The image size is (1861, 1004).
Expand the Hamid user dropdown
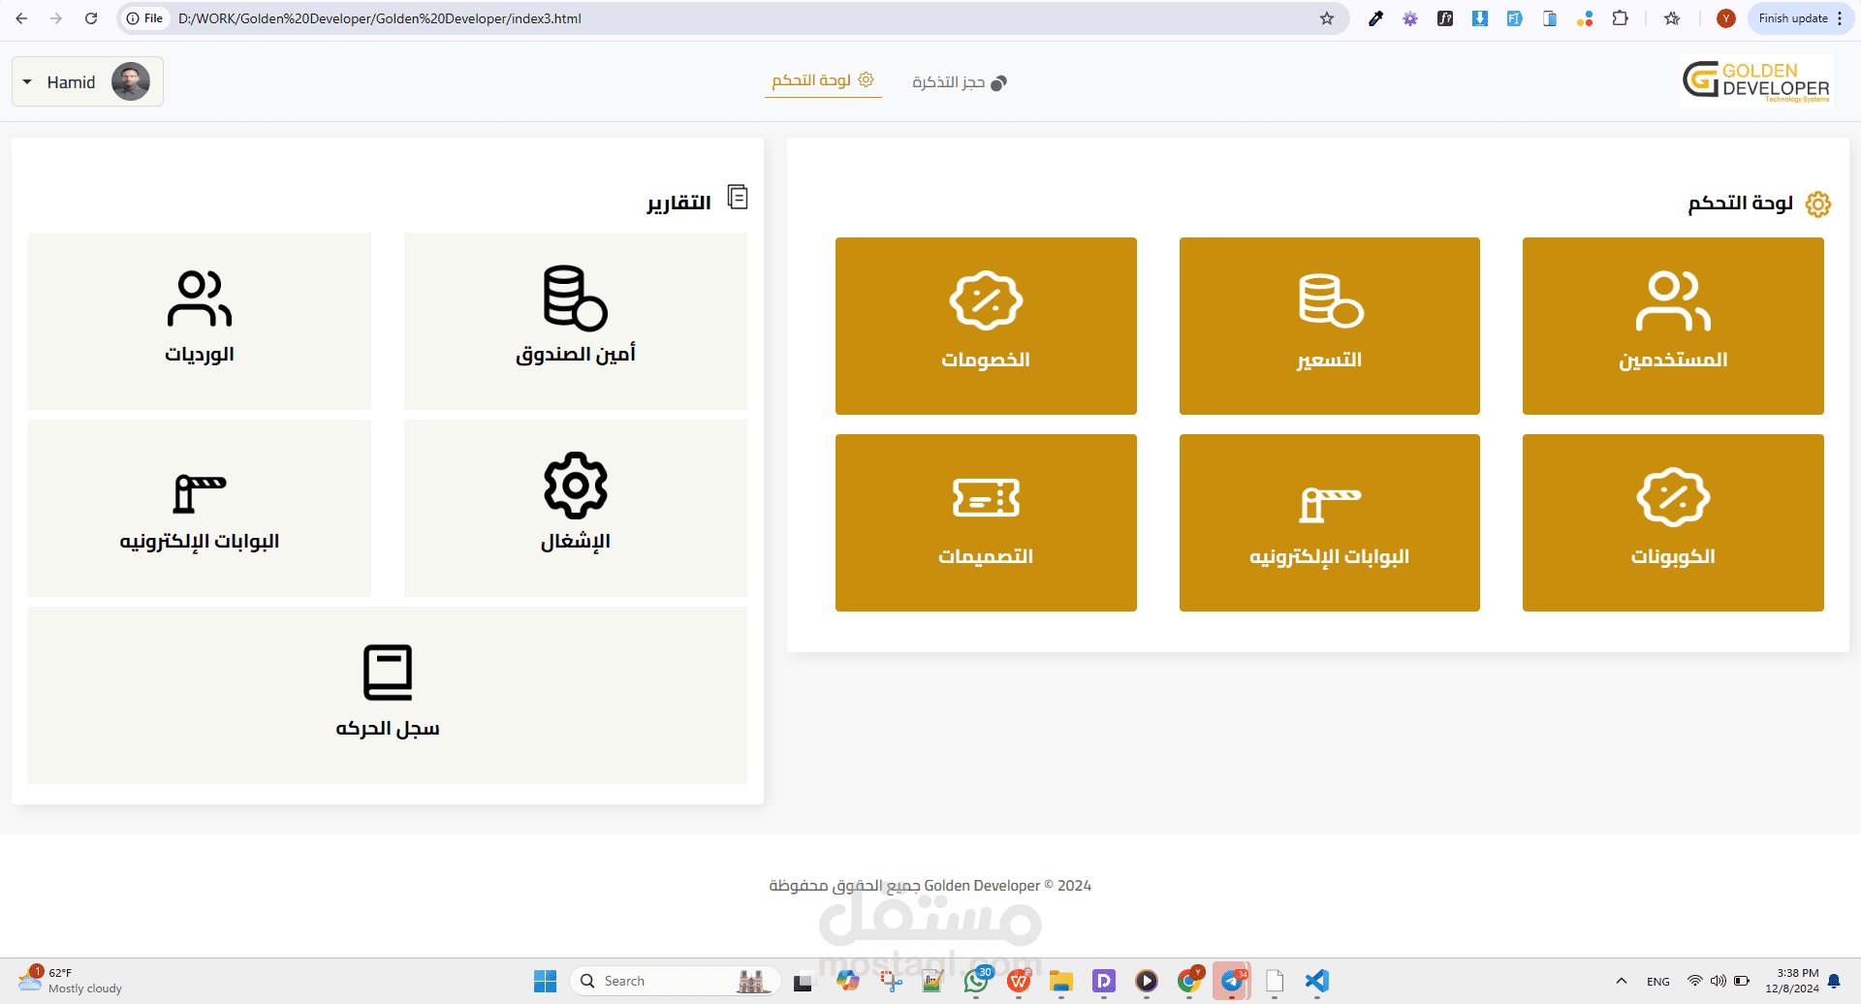point(87,81)
